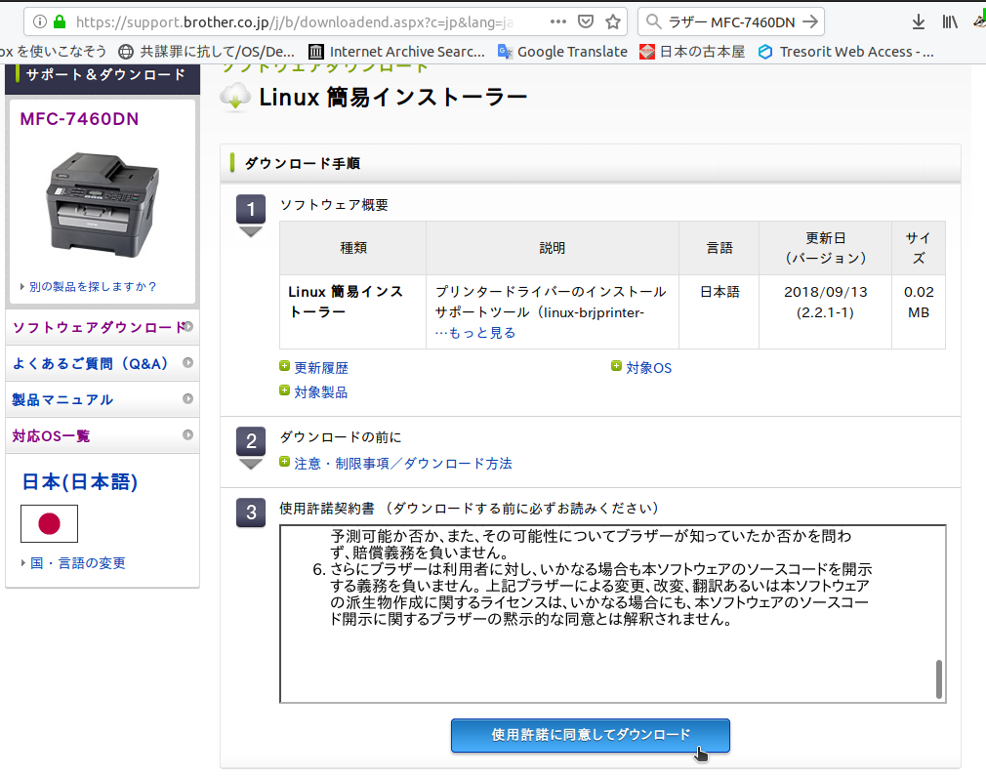
Task: Open よくあるご質問（Q&A） in the sidebar
Action: 103,363
